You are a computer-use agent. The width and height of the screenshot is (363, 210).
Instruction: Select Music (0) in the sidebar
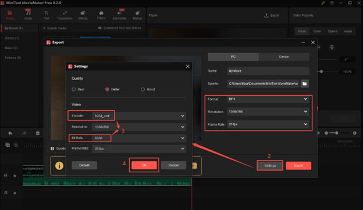(x=11, y=48)
